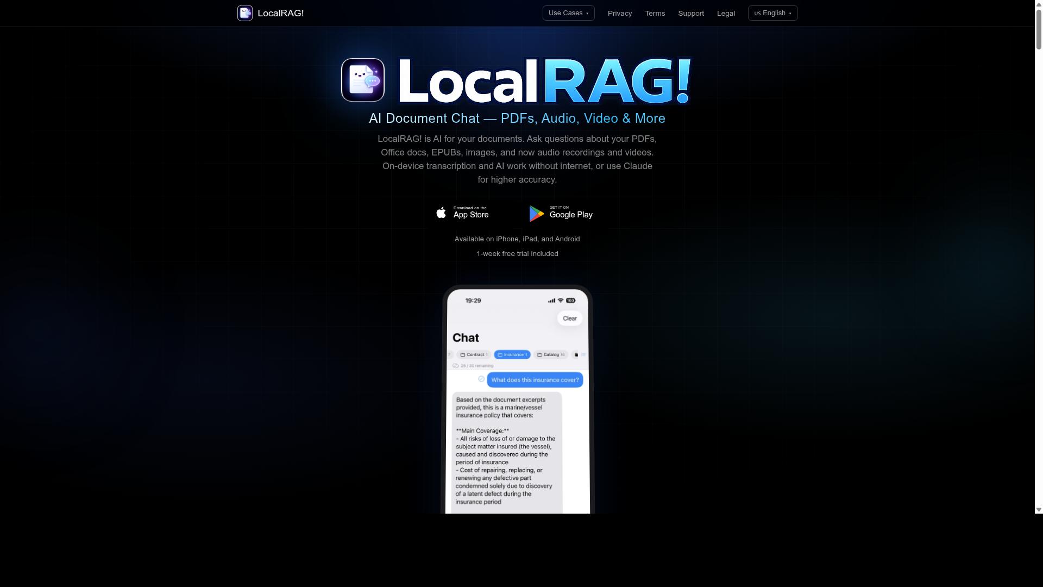Click the list icon at end of folder chips
Image resolution: width=1043 pixels, height=587 pixels.
click(583, 354)
